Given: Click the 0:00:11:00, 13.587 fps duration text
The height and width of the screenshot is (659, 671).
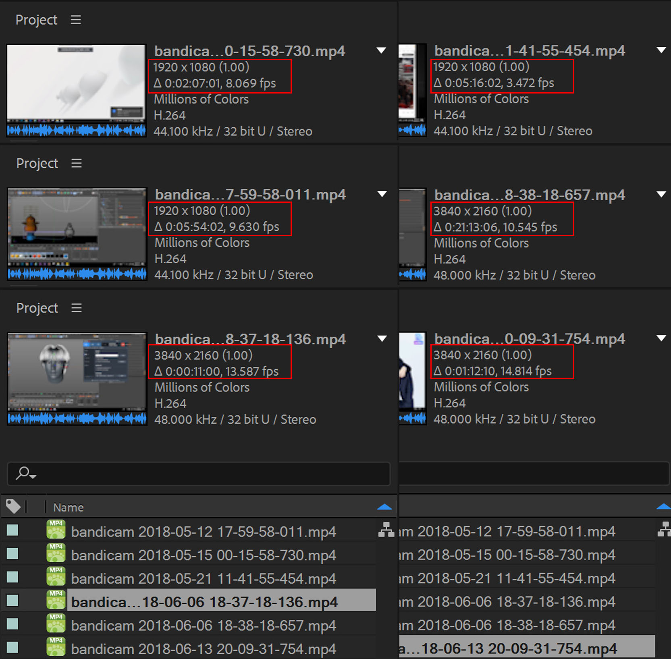Looking at the screenshot, I should [216, 371].
